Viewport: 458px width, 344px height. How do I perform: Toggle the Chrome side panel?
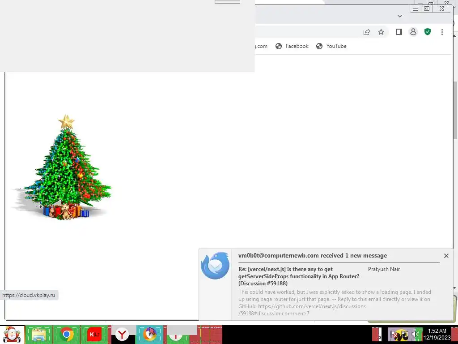pos(399,32)
